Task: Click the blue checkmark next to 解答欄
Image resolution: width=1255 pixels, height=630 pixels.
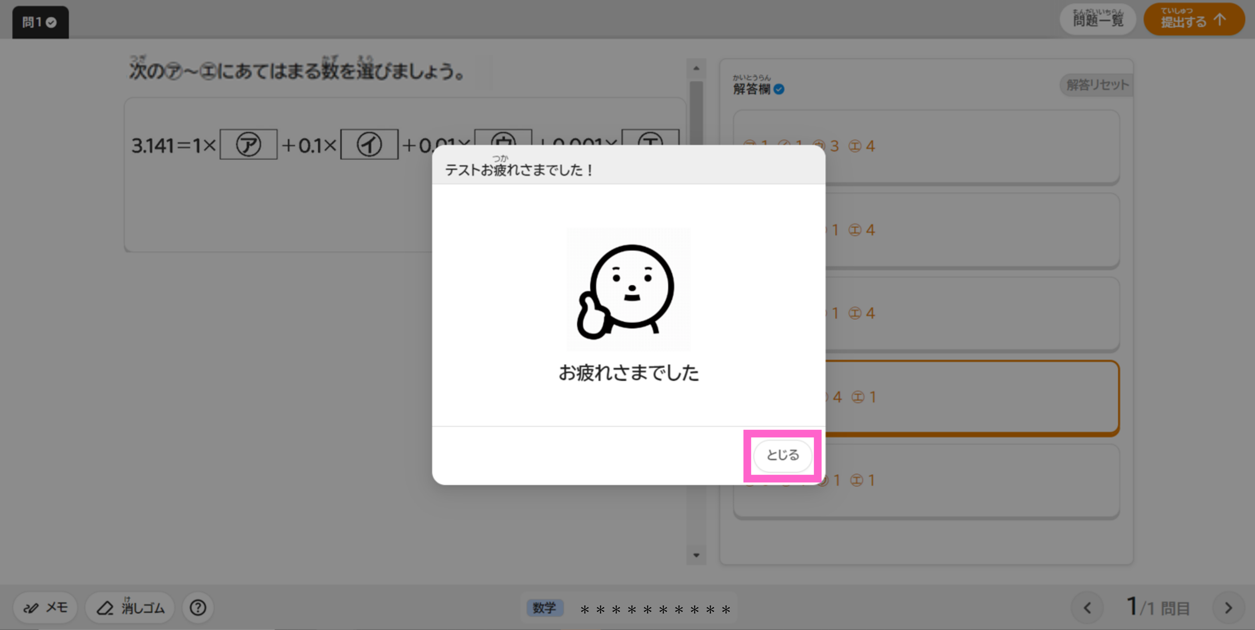Action: [x=780, y=90]
